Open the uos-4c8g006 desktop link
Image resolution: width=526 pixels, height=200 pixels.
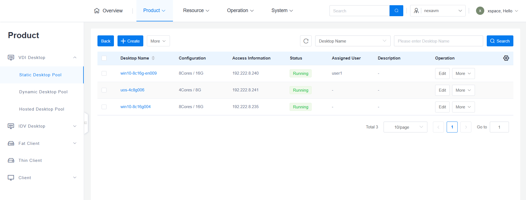coord(132,90)
